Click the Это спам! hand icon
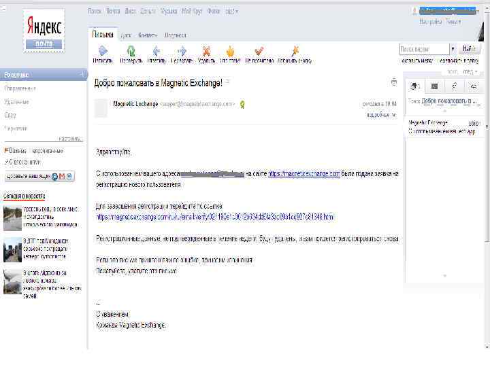Screen dimensions: 490x367 (230, 50)
